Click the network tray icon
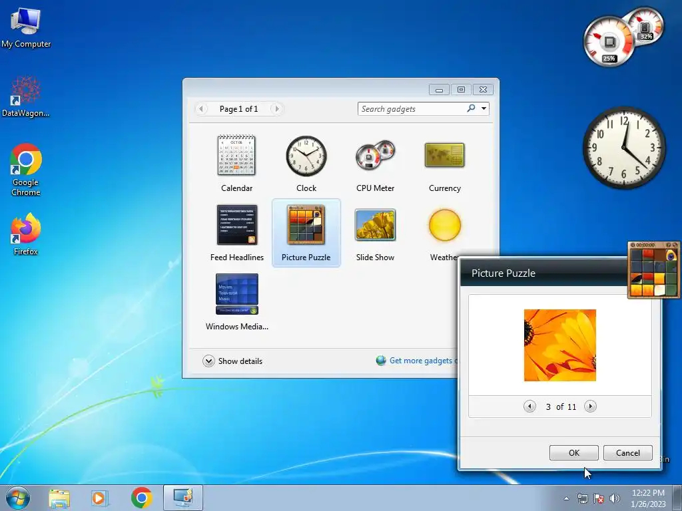This screenshot has width=682, height=511. click(582, 498)
